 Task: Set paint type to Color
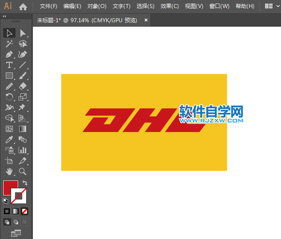coord(7,211)
